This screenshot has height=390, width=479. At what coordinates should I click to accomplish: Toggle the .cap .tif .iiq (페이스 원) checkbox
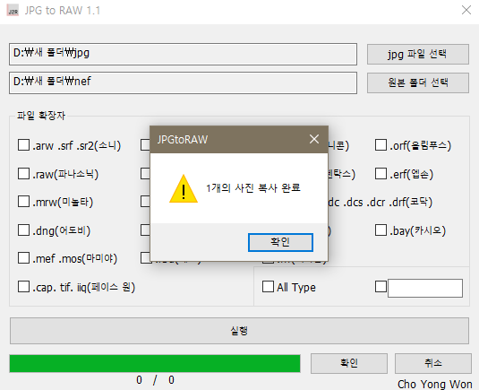click(23, 287)
